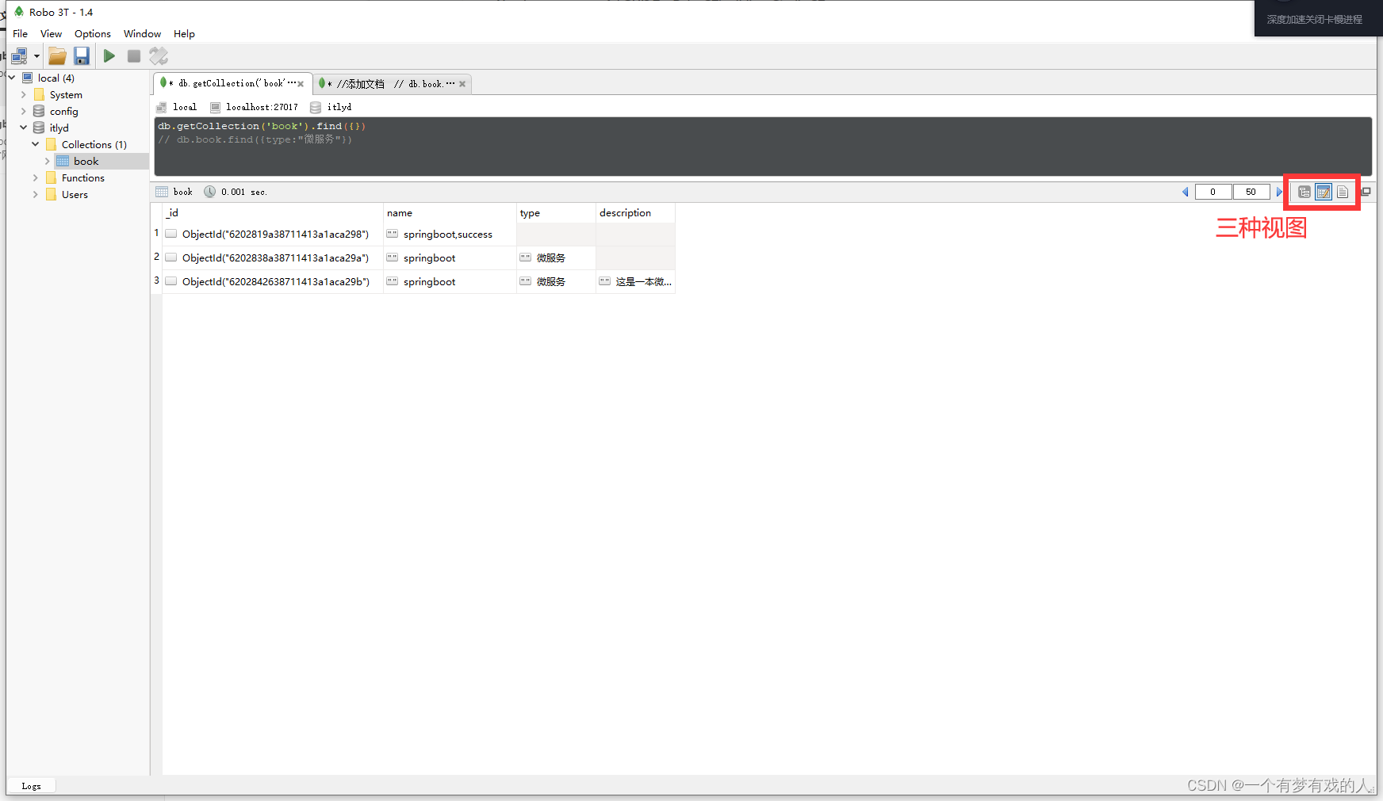Click the book collection icon in results bar
The width and height of the screenshot is (1383, 801).
tap(162, 192)
